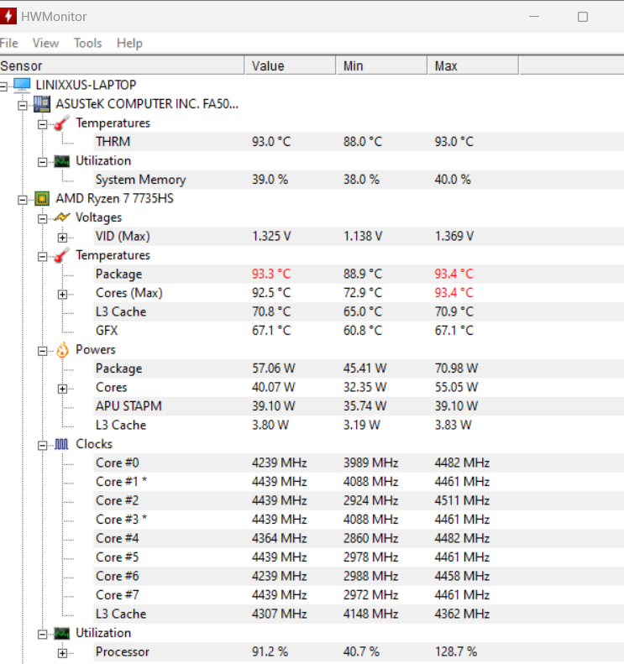Select the Core #6 clock row
The height and width of the screenshot is (664, 624).
pyautogui.click(x=359, y=577)
